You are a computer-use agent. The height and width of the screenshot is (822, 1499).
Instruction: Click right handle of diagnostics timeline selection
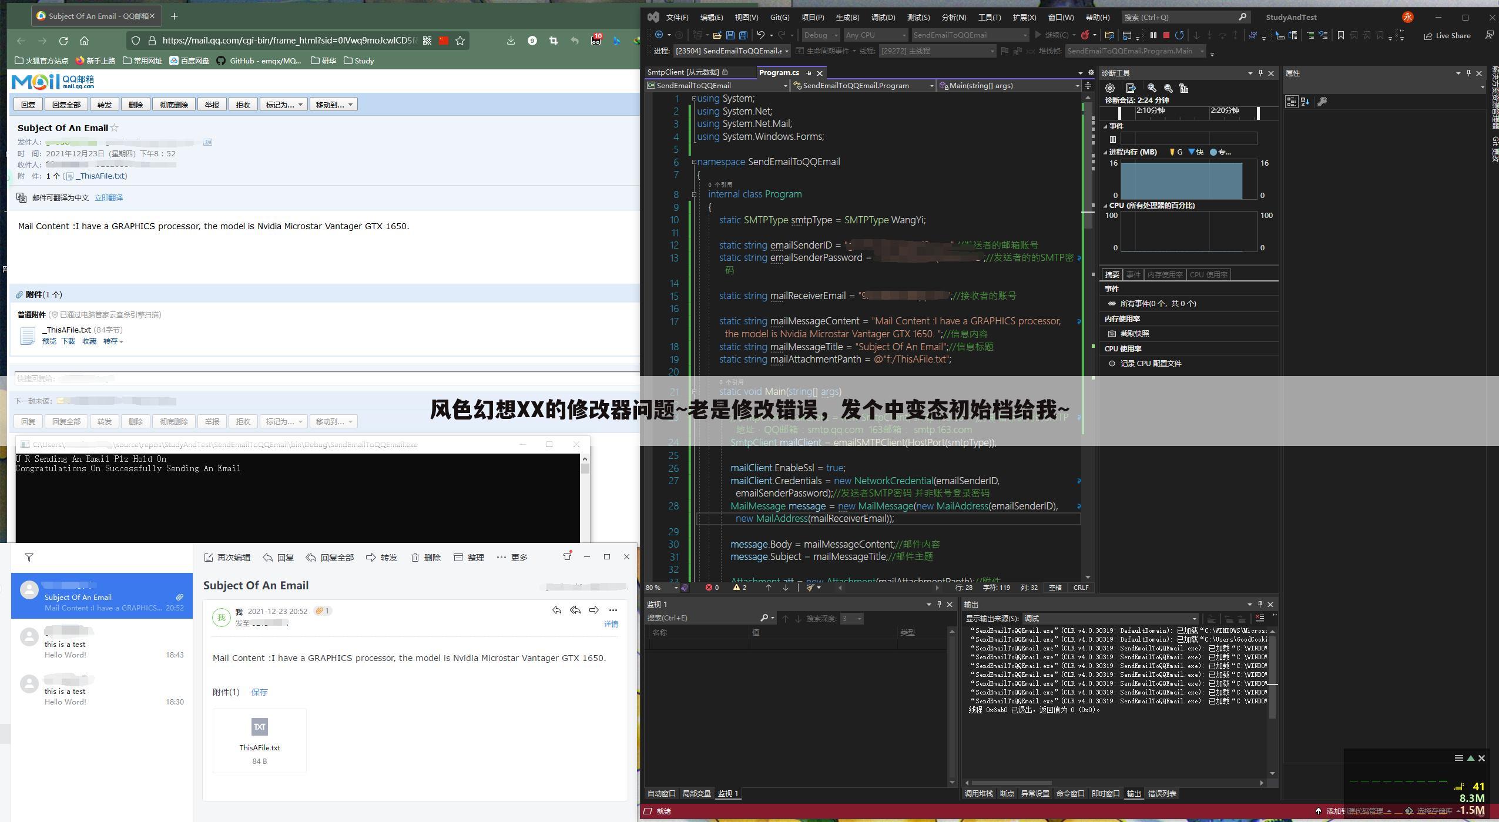pos(1258,113)
